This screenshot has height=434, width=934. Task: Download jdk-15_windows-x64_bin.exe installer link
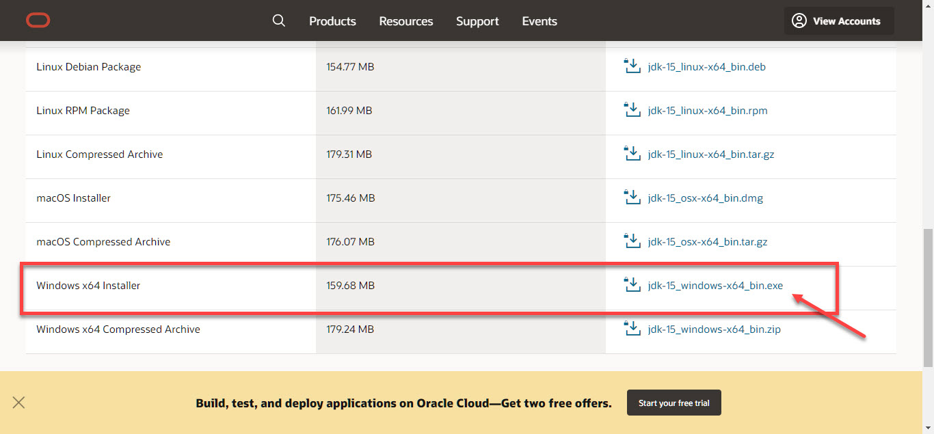(715, 286)
